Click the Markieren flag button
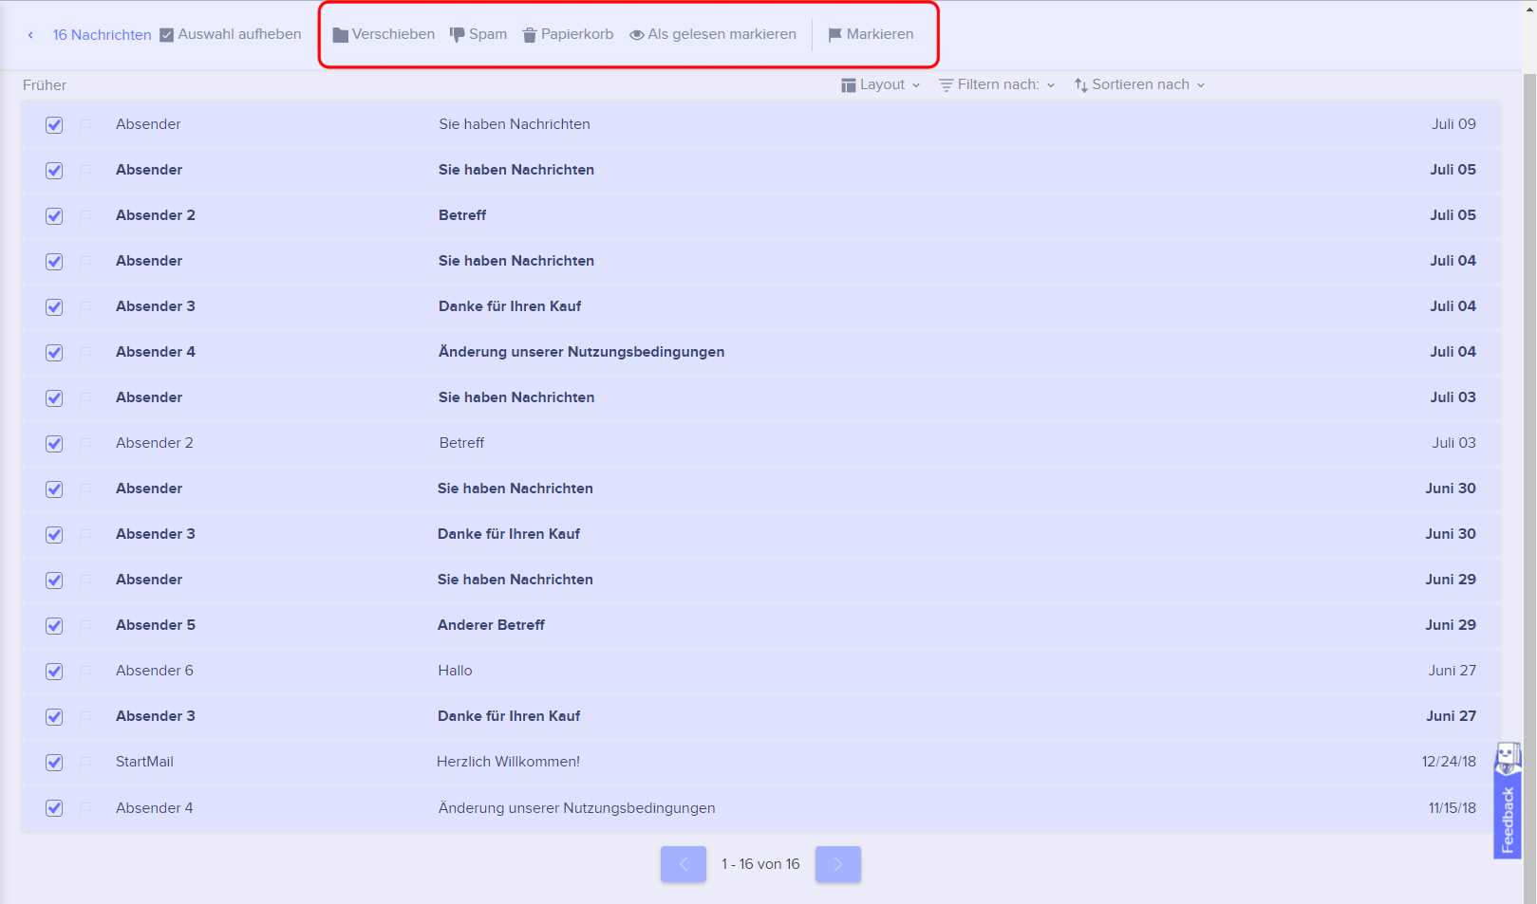Screen dimensions: 1537x904 point(871,34)
